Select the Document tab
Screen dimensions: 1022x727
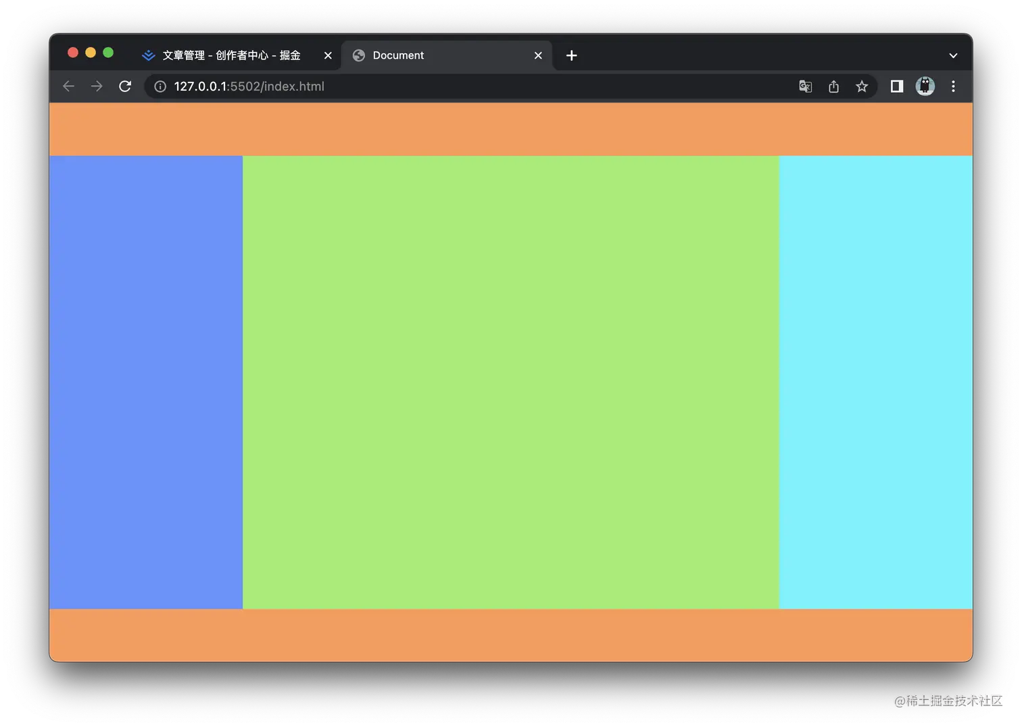tap(447, 55)
